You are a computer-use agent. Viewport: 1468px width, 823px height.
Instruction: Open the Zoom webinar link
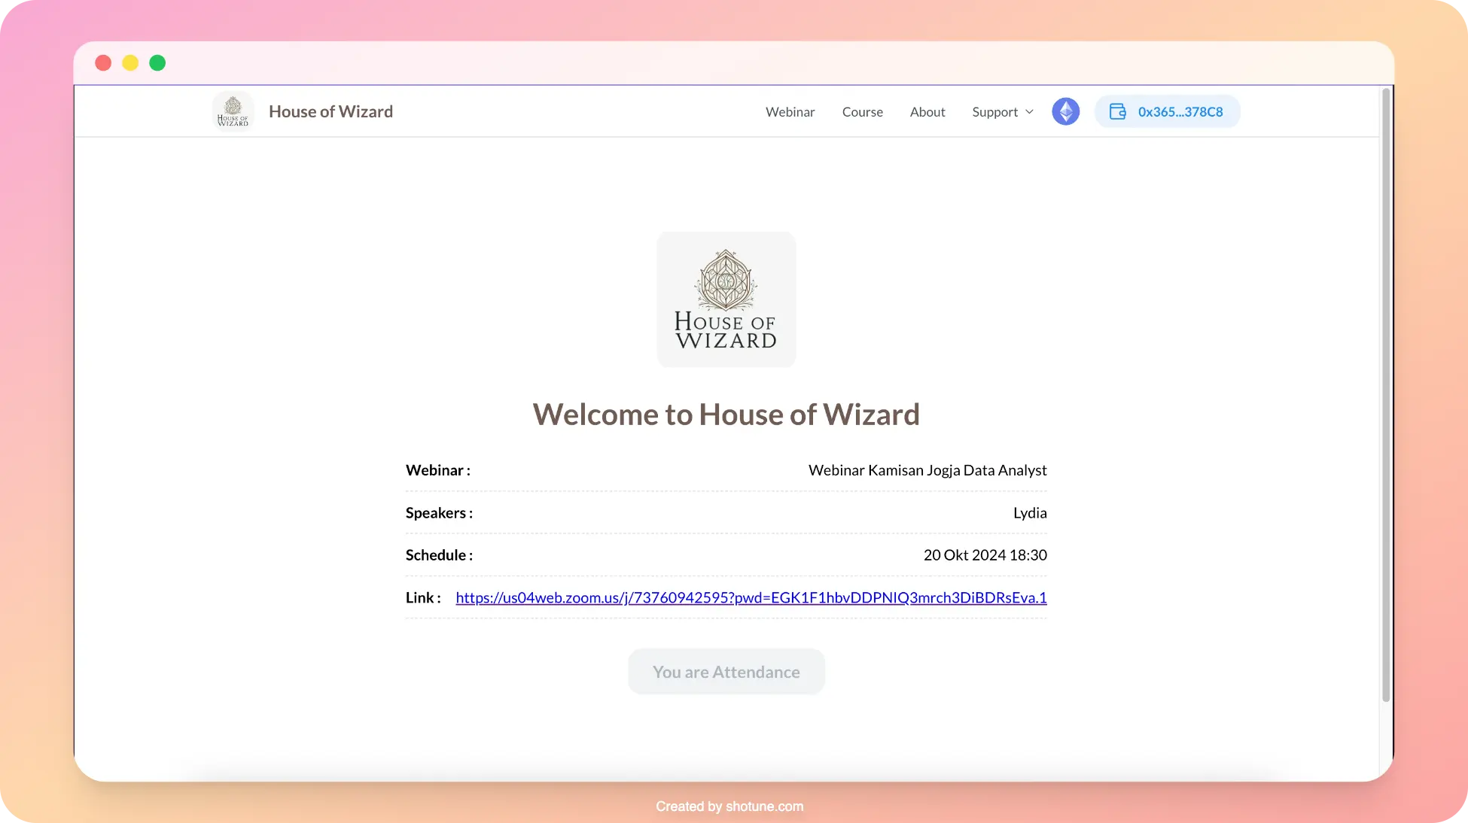pyautogui.click(x=751, y=597)
